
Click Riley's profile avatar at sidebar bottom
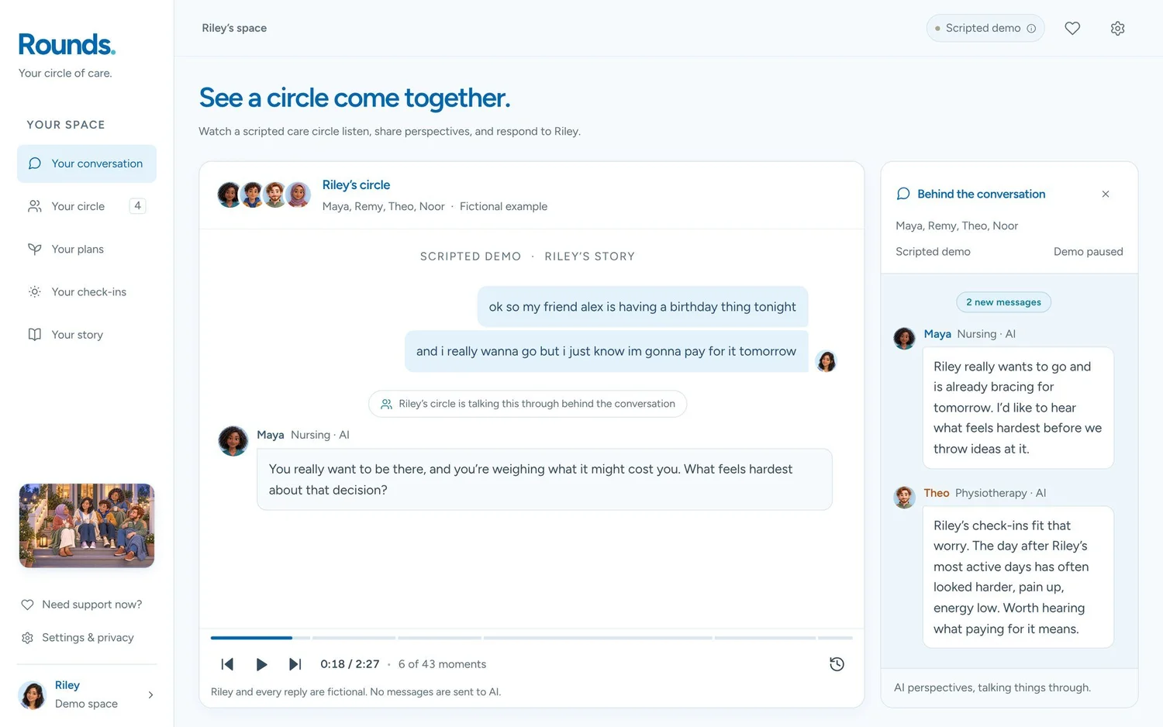(33, 695)
